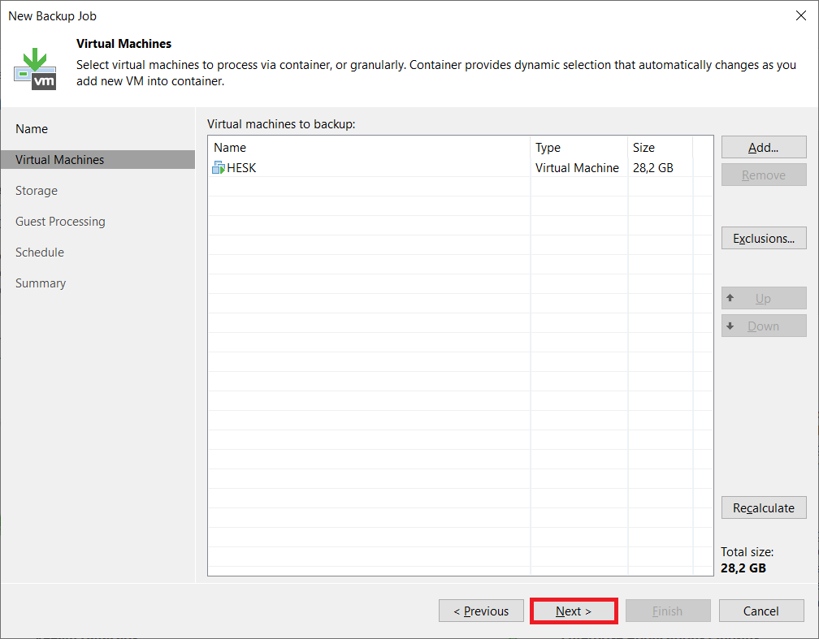Jump to the Storage step
The width and height of the screenshot is (819, 639).
click(x=37, y=191)
